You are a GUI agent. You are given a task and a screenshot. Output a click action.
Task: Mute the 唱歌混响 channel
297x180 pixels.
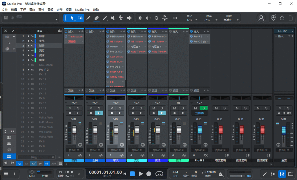click(x=216, y=108)
